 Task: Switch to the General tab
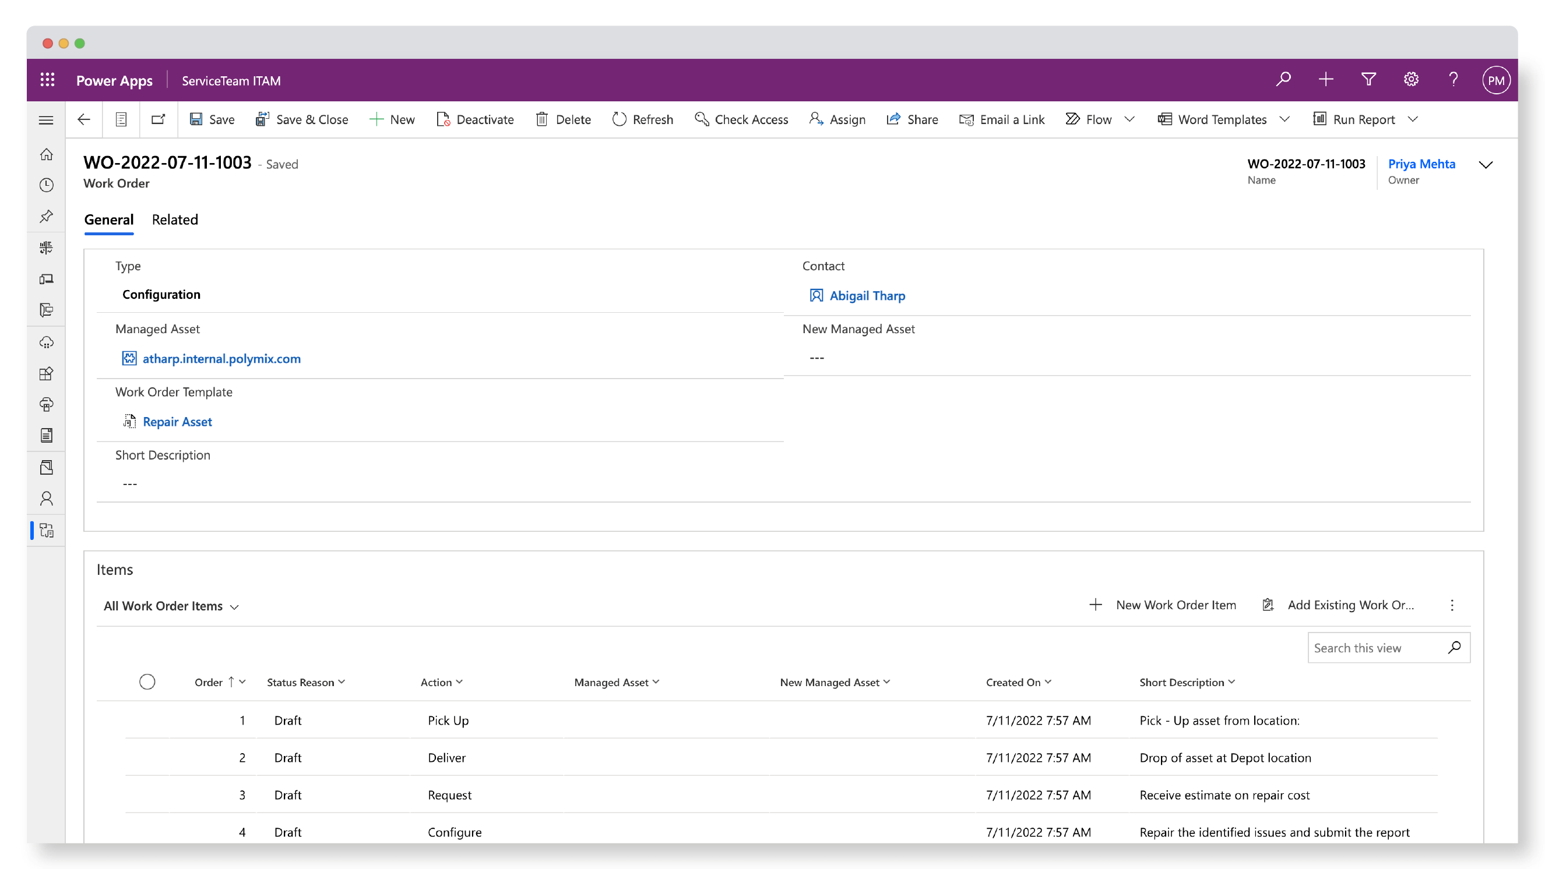(108, 220)
